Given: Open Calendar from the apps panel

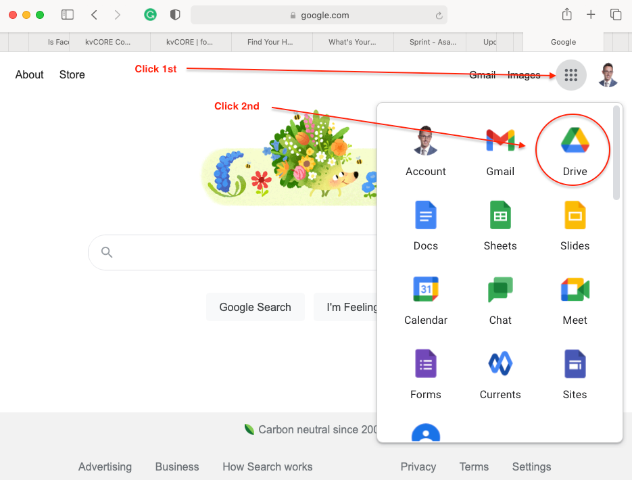Looking at the screenshot, I should point(426,300).
